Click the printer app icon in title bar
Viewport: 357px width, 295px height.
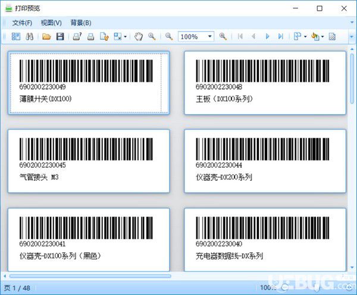[x=8, y=8]
